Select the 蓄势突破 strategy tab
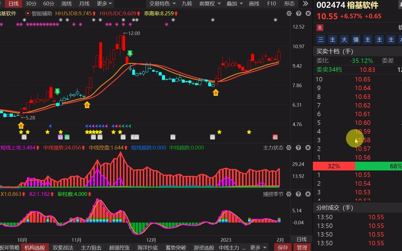The image size is (402, 251). (x=176, y=248)
